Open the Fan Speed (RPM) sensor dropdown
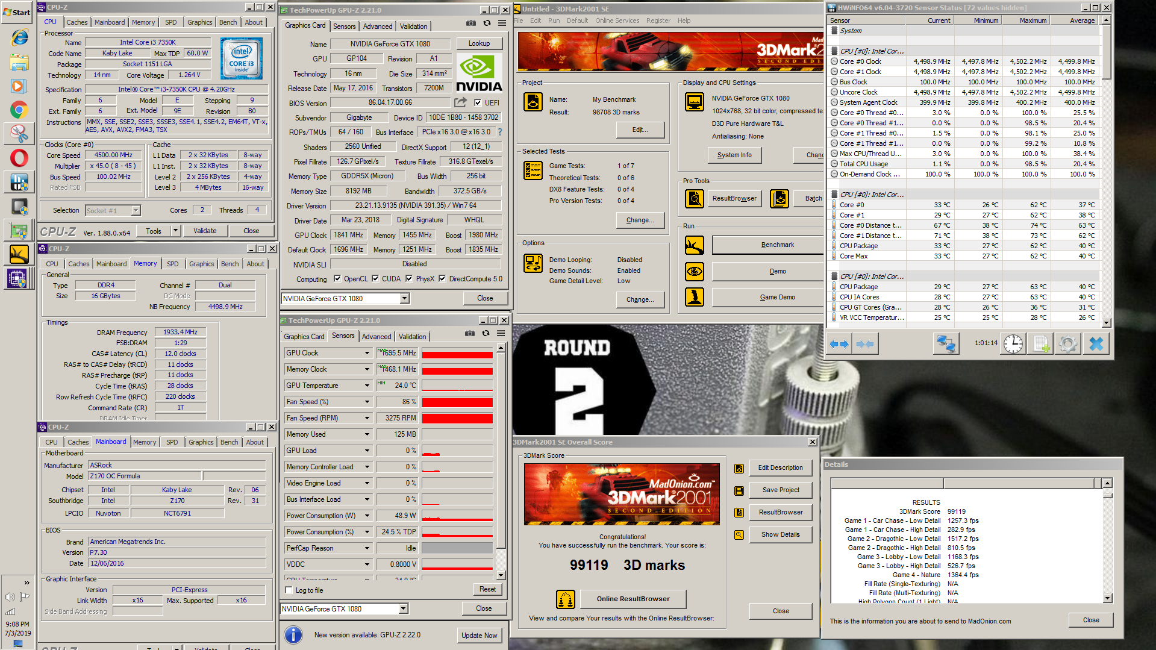1156x650 pixels. point(366,418)
